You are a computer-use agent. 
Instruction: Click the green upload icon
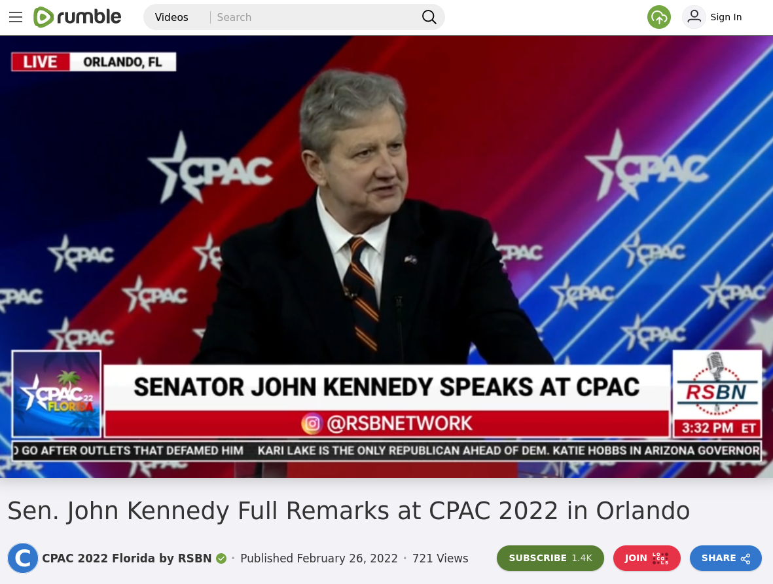coord(658,17)
